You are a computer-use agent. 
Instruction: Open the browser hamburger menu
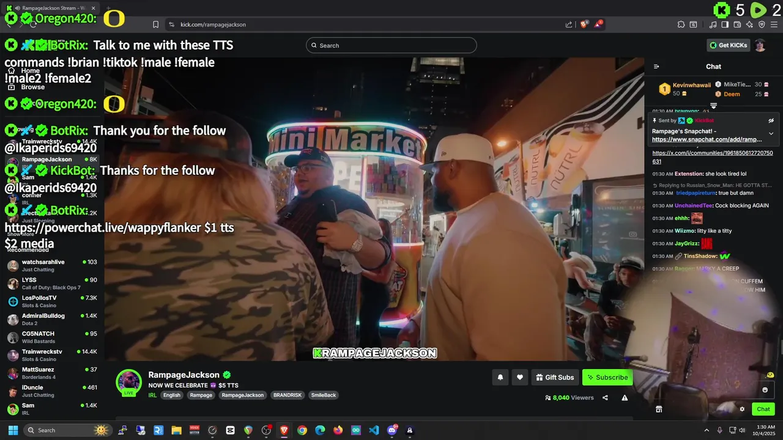pyautogui.click(x=774, y=24)
